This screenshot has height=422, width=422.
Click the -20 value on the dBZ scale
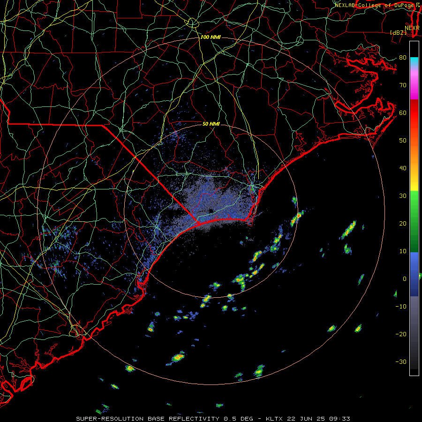[x=401, y=334]
